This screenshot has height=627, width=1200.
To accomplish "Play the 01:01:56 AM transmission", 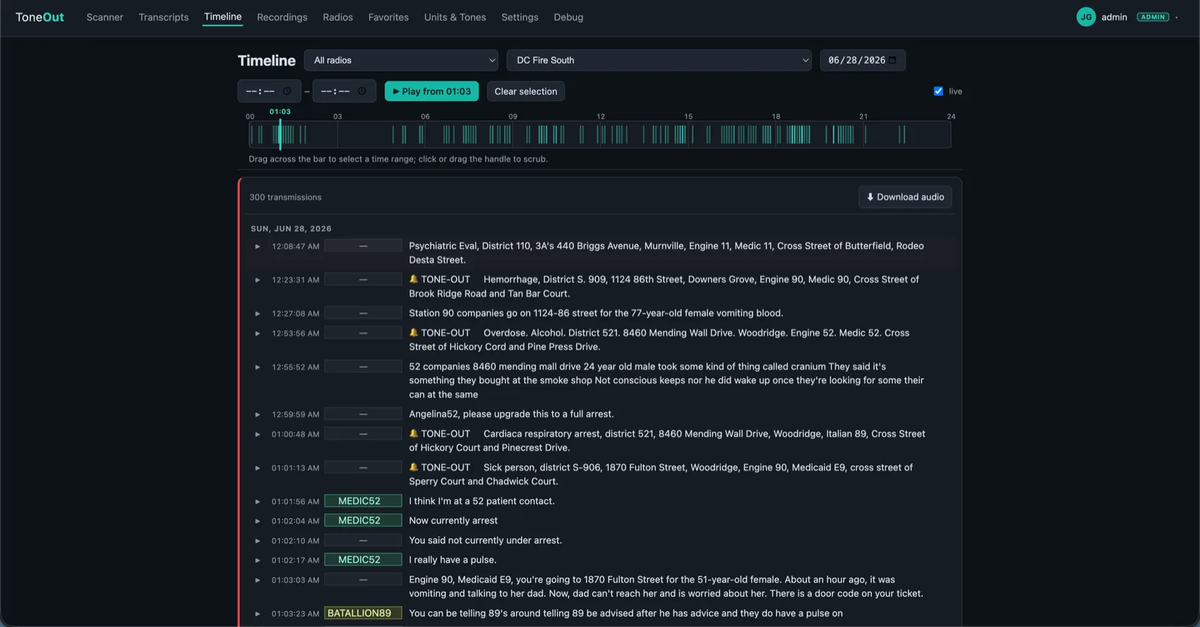I will click(x=257, y=502).
